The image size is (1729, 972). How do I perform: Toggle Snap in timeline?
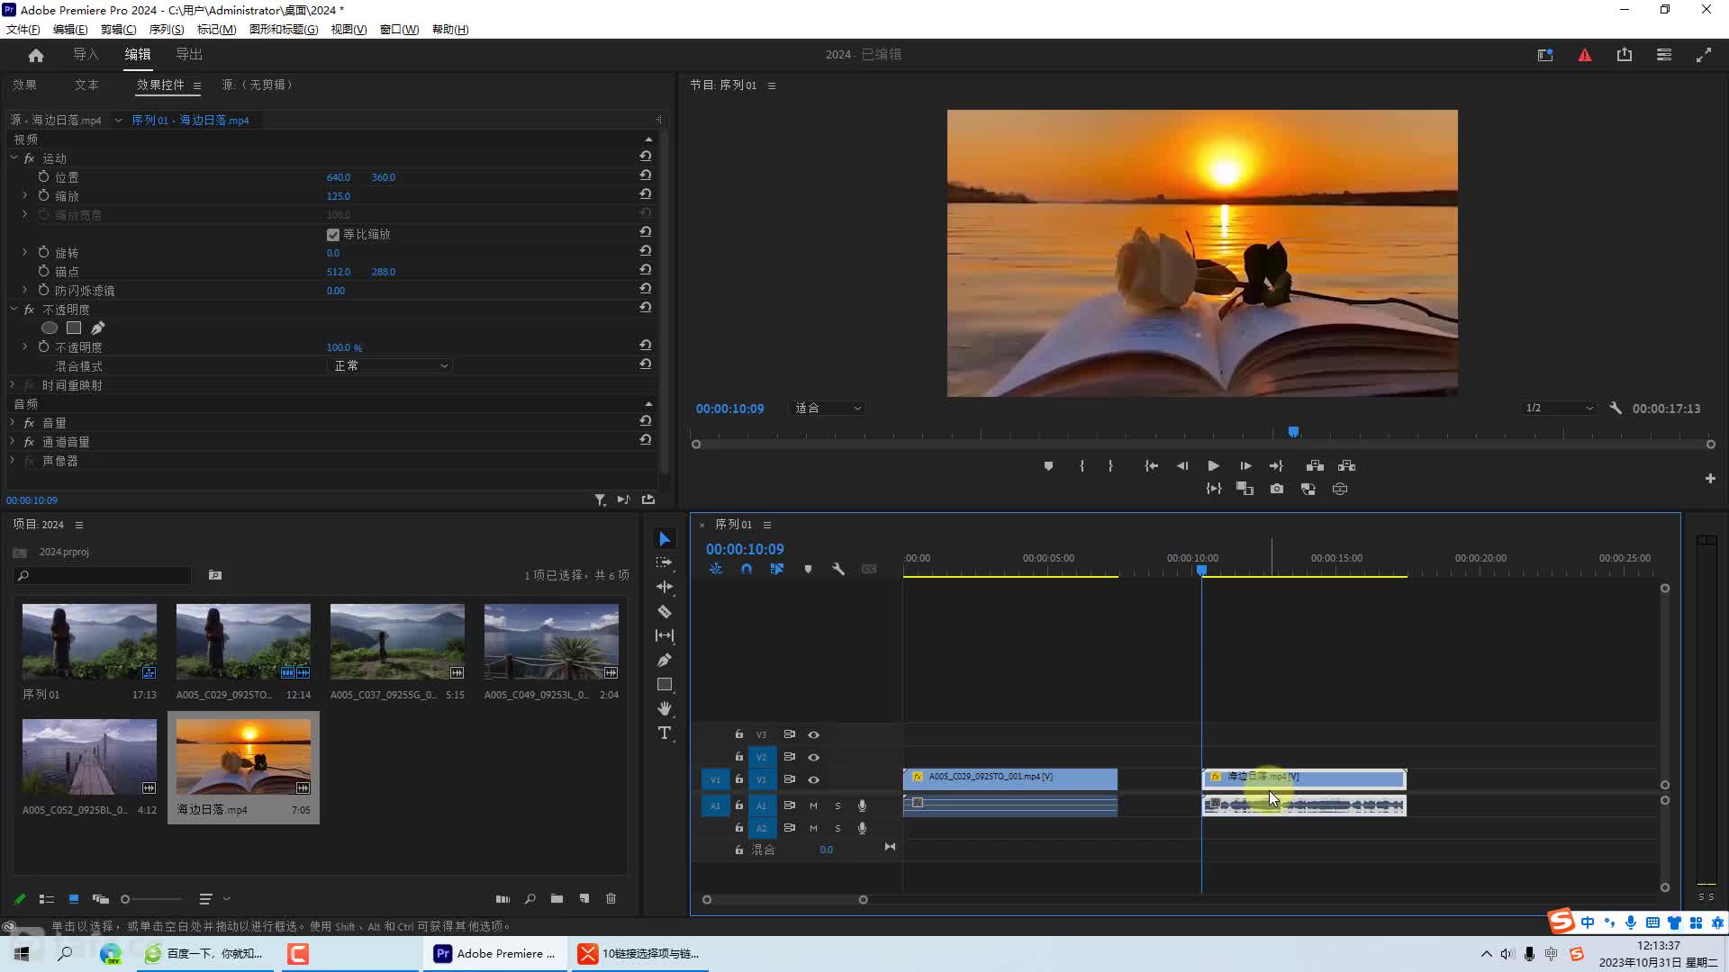point(747,569)
